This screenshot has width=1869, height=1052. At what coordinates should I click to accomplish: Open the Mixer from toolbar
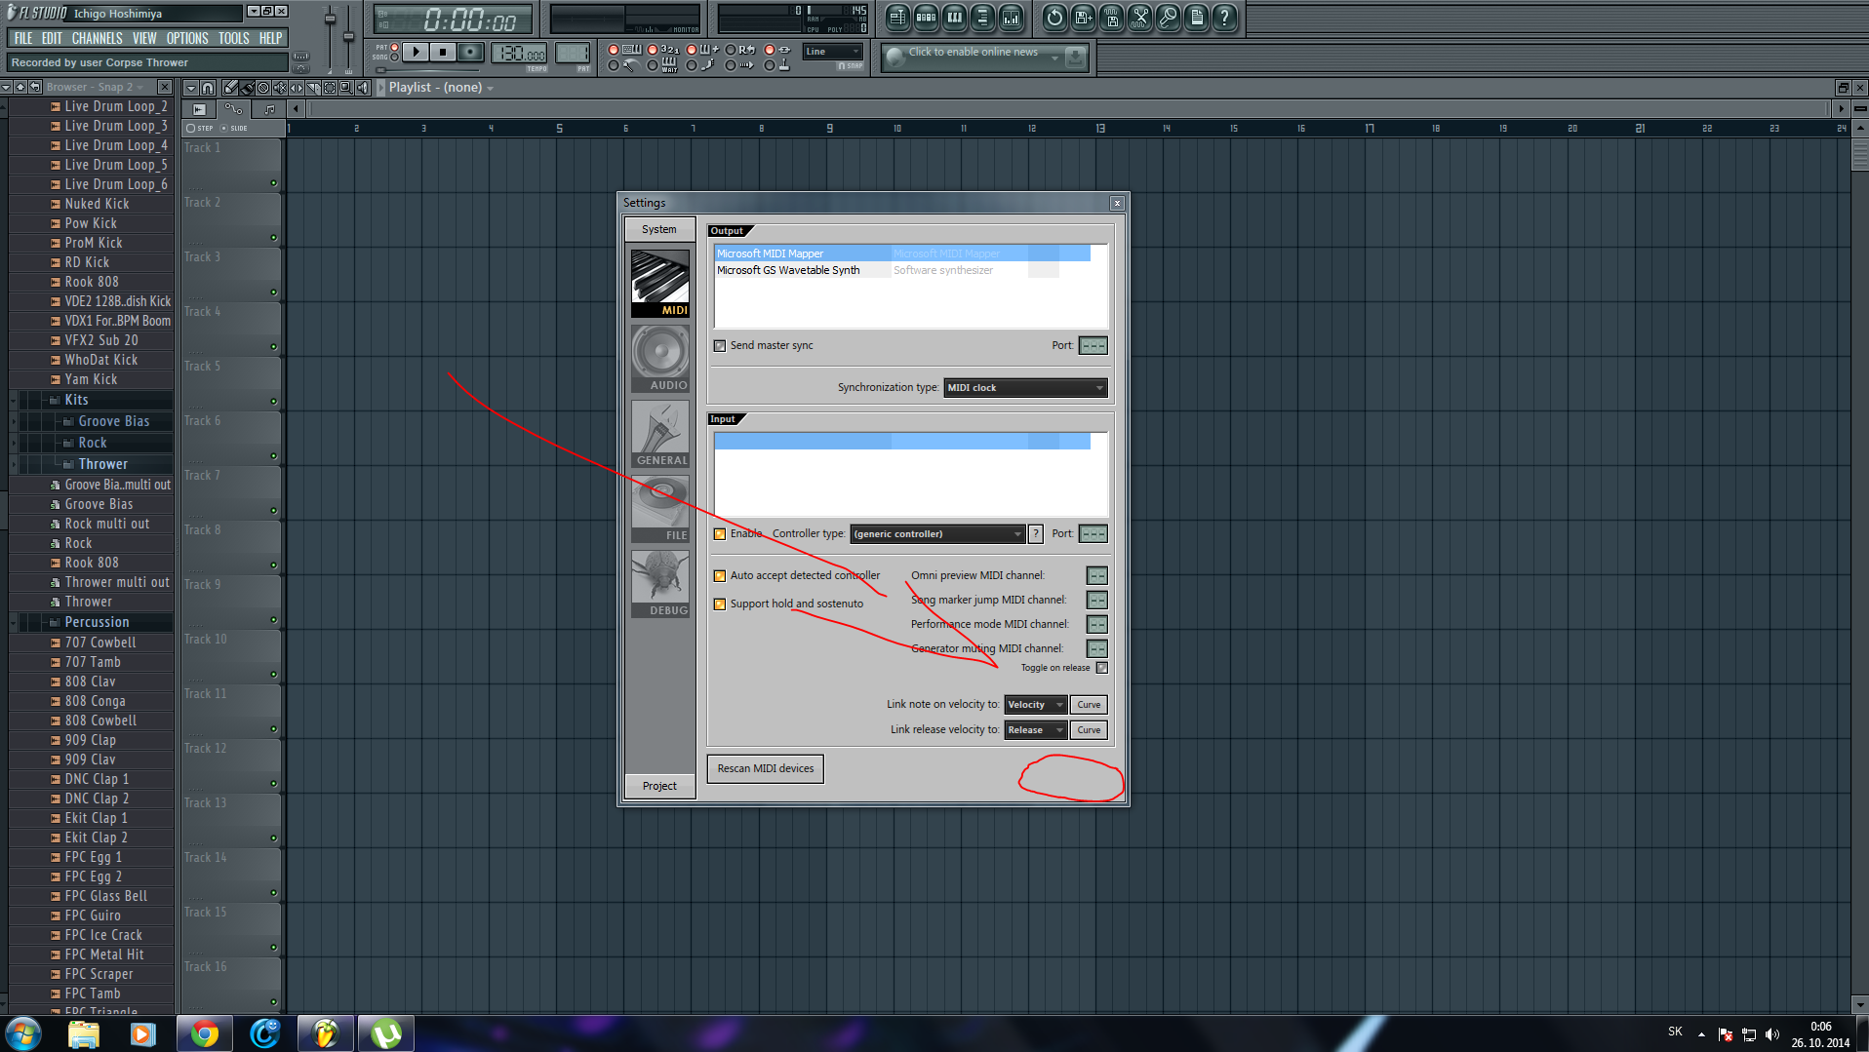point(1011,18)
